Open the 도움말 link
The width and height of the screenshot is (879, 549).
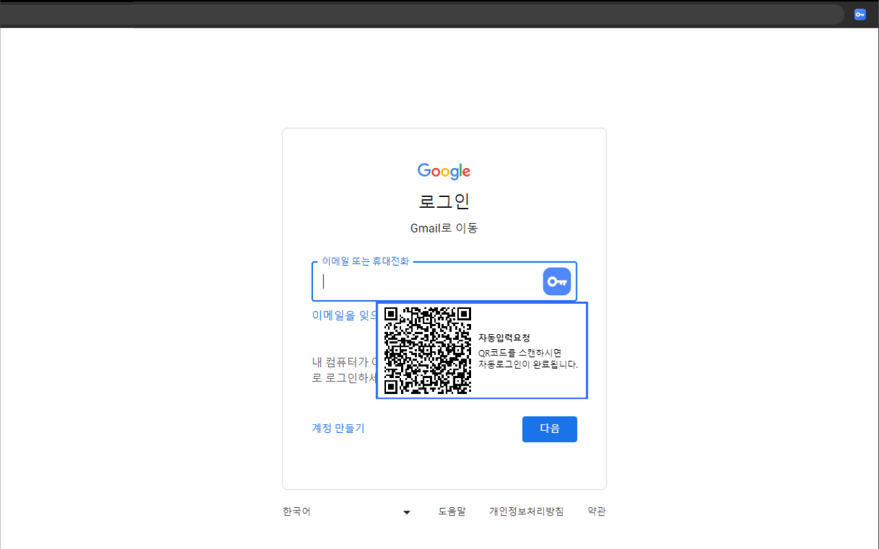(x=452, y=512)
